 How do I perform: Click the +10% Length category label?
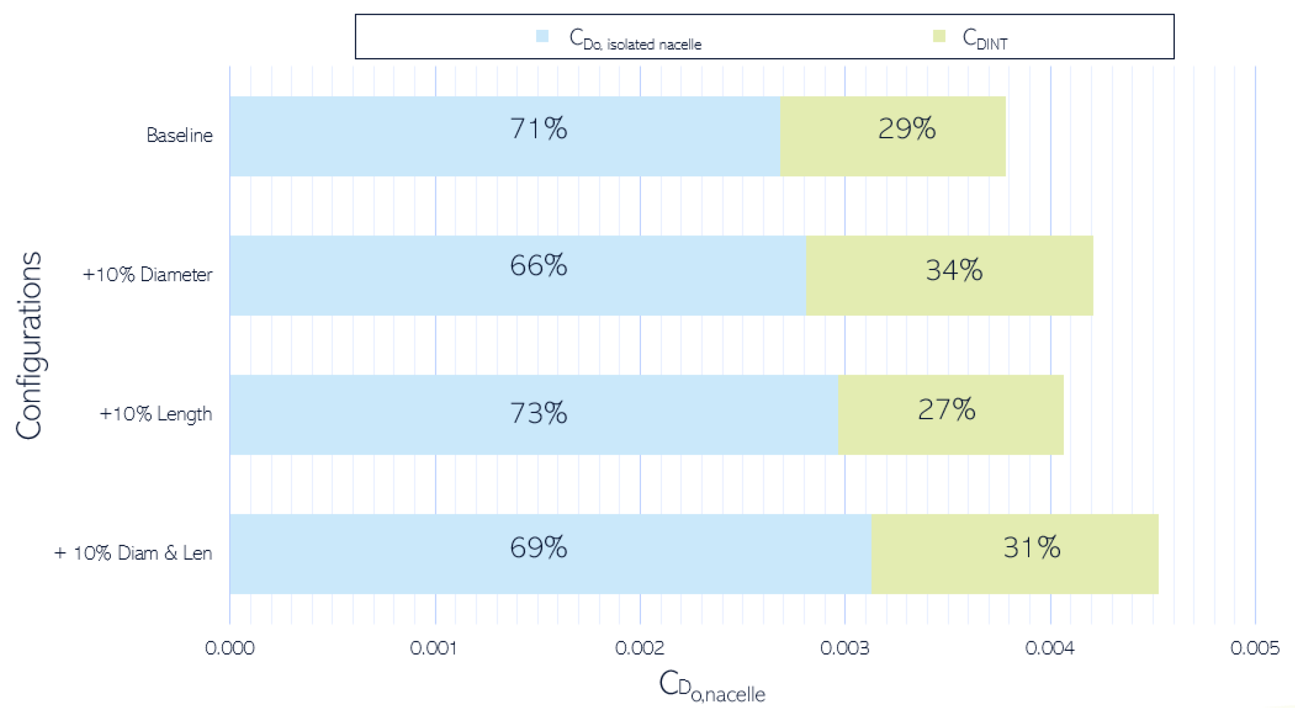click(x=156, y=414)
